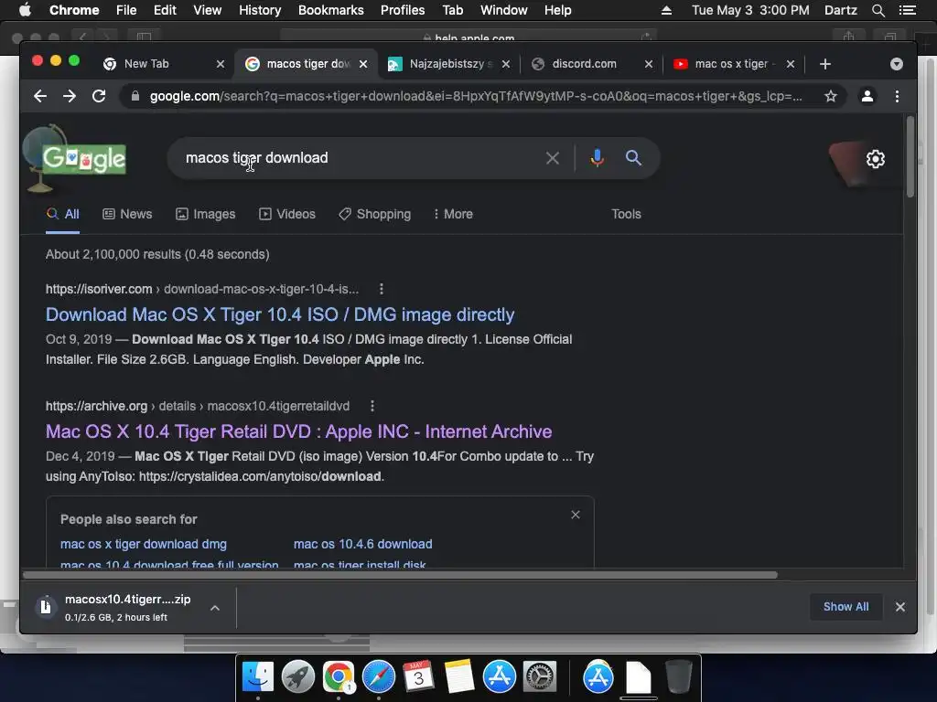
Task: Open Control Center list icon in menu bar
Action: [x=907, y=10]
